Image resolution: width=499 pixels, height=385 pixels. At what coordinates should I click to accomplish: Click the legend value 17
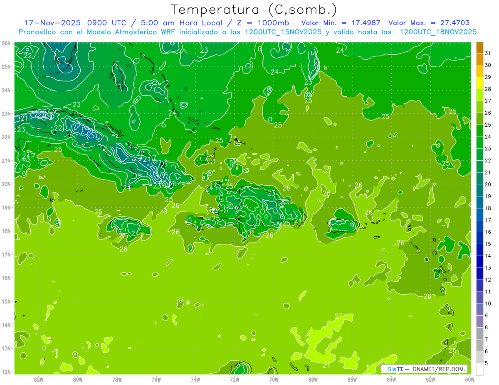(x=488, y=220)
